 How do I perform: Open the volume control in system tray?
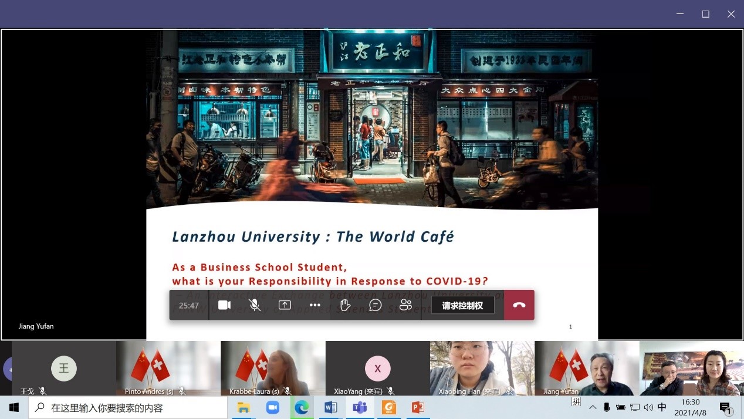tap(648, 407)
